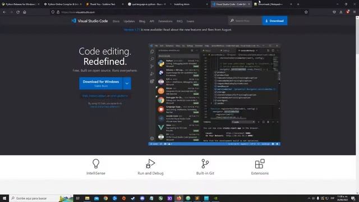
Task: Click the shield tracking protection icon
Action: [x=53, y=12]
